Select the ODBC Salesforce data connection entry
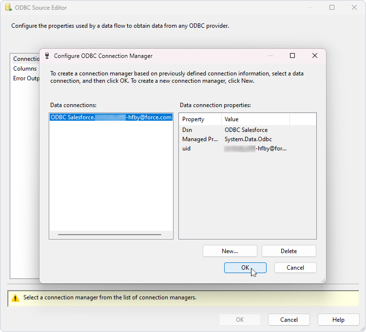 [111, 117]
